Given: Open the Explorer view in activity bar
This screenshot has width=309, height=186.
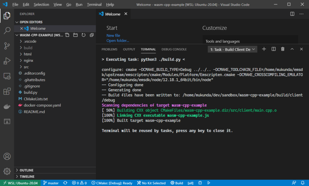Looking at the screenshot, I should click(x=7, y=16).
